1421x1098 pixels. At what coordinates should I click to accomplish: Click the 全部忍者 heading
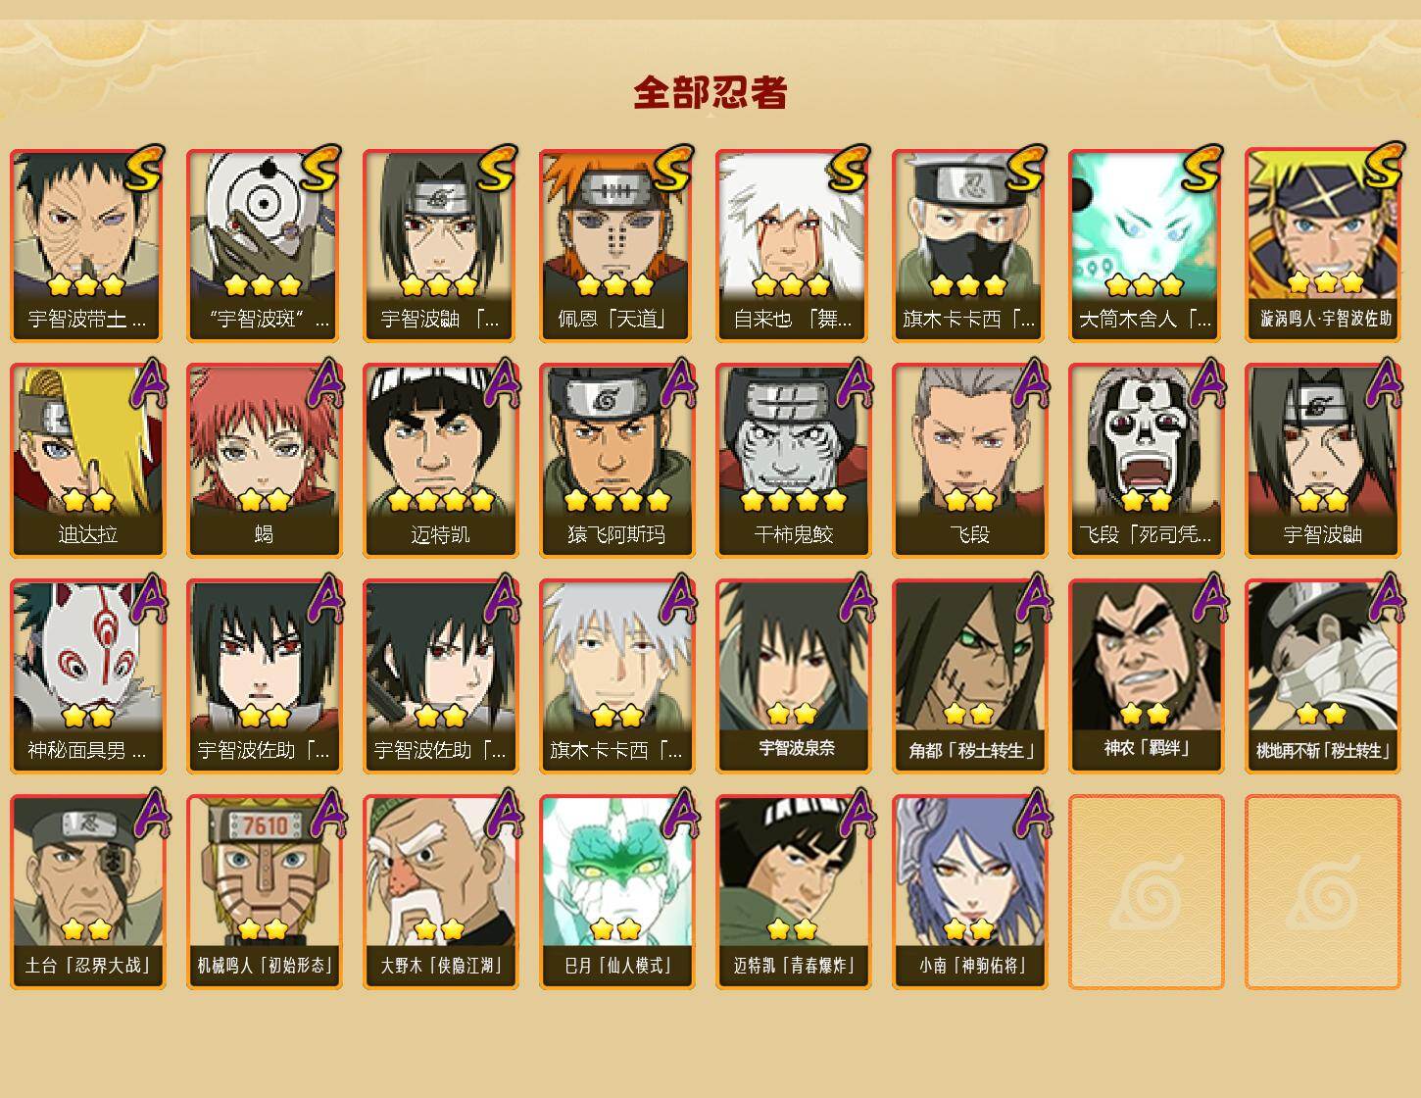pos(710,92)
